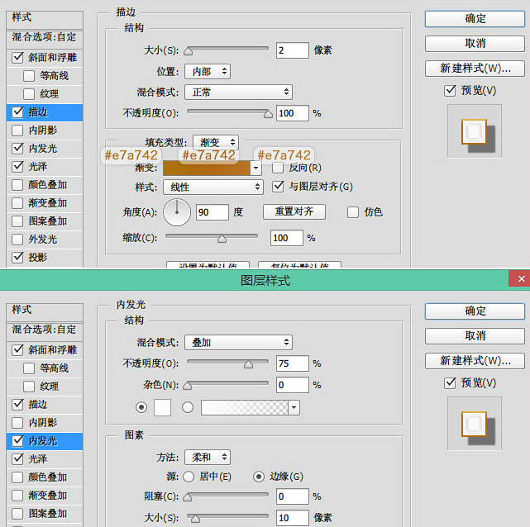Toggle 外发光 checkbox in upper list
Image resolution: width=530 pixels, height=527 pixels.
(17, 240)
